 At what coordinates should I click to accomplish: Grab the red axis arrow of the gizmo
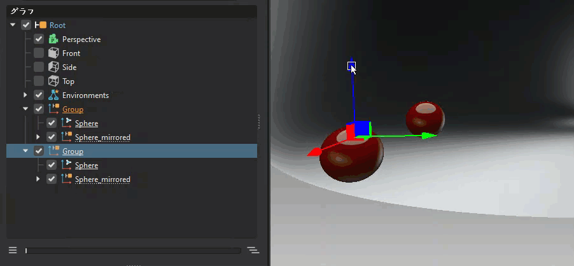314,152
